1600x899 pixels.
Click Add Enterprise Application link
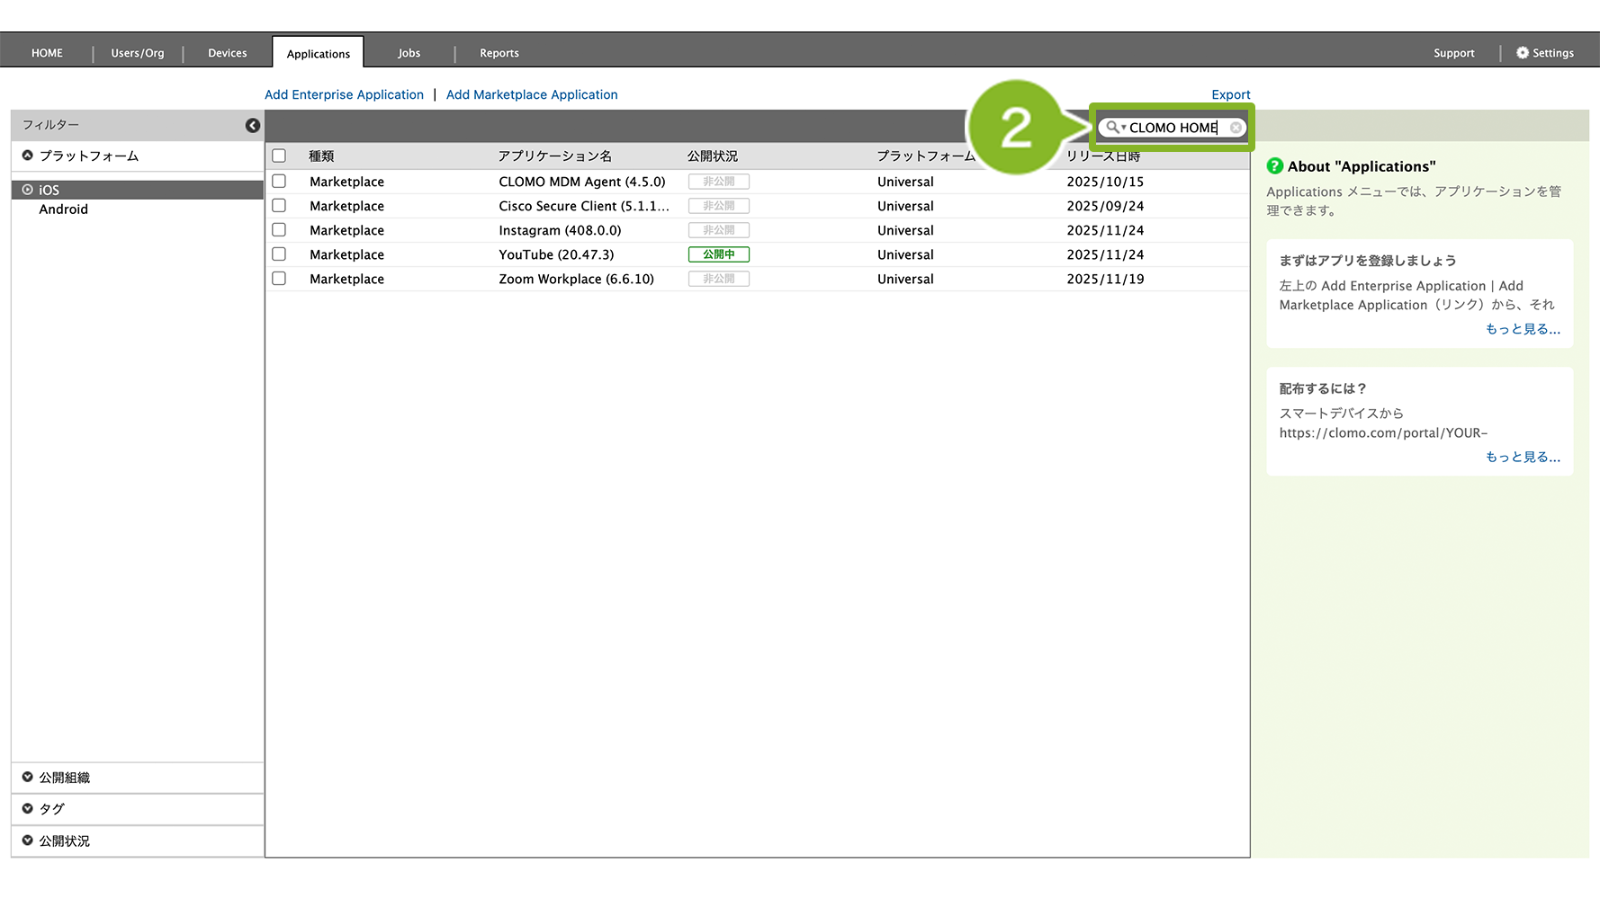point(344,94)
